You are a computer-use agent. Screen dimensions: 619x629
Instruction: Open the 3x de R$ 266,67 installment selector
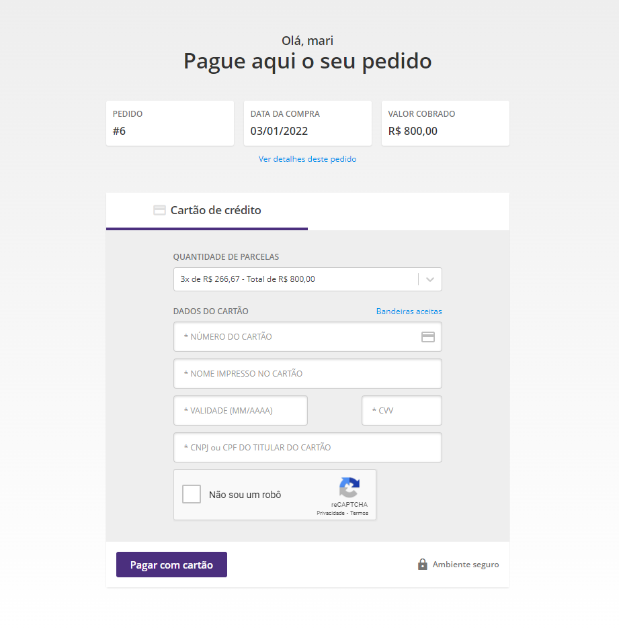click(x=308, y=279)
